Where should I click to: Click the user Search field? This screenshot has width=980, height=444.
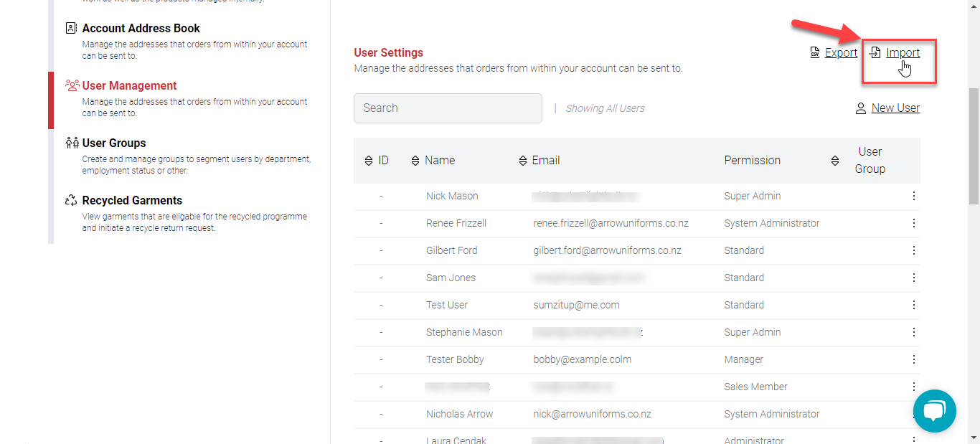point(448,108)
